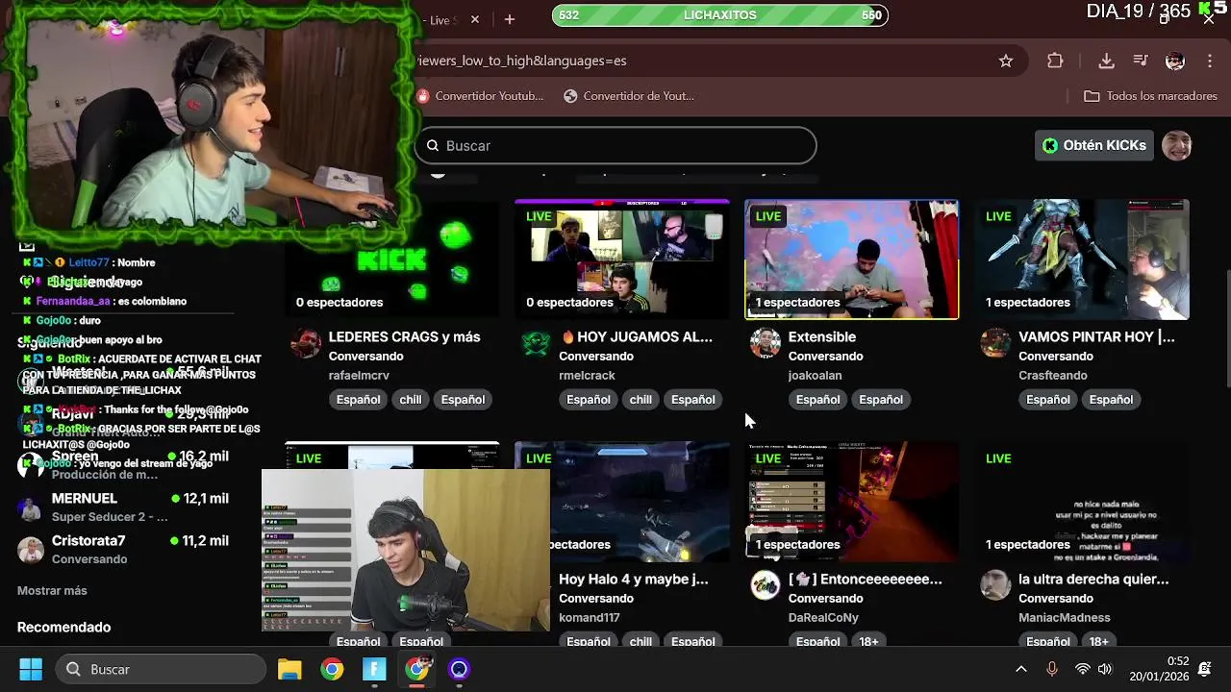
Task: Open the VAMOS PINTAR HOY title link
Action: click(x=1096, y=336)
